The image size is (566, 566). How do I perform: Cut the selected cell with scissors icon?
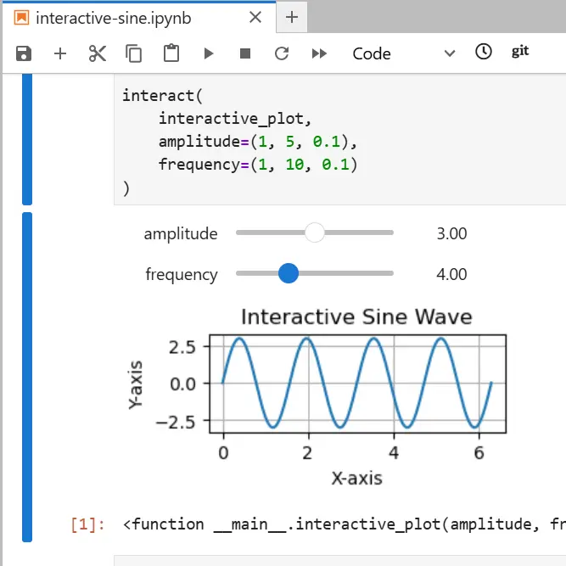click(98, 53)
